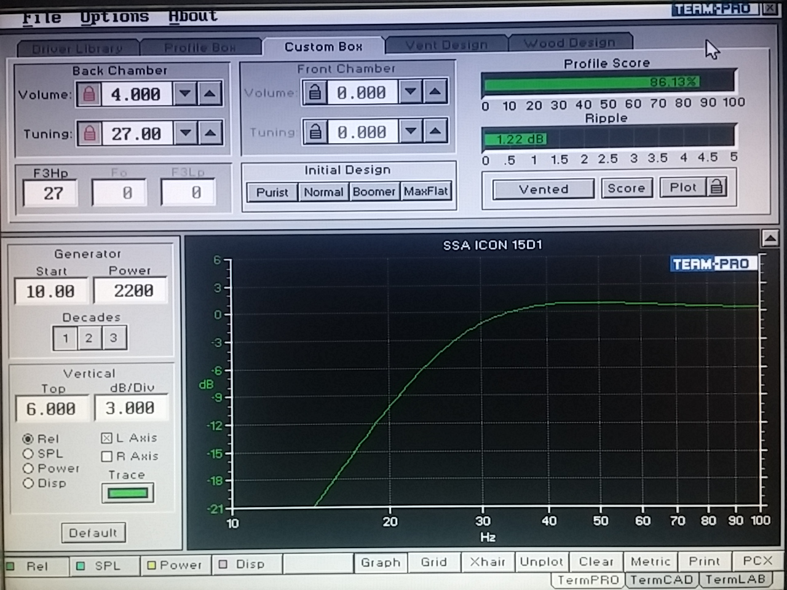Switch to the Driver Library tab

[77, 48]
